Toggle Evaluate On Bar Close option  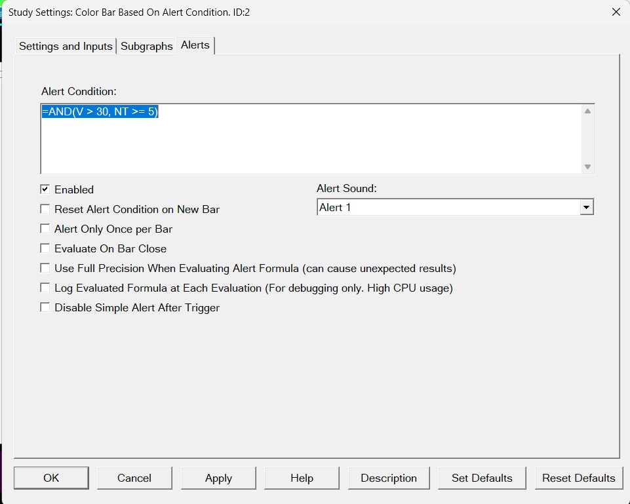[45, 248]
